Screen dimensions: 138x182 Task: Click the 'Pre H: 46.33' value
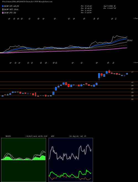pos(87,8)
